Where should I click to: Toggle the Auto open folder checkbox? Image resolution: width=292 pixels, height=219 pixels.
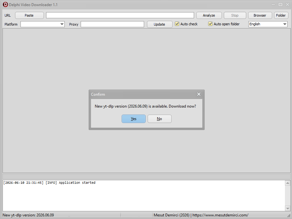(x=210, y=24)
